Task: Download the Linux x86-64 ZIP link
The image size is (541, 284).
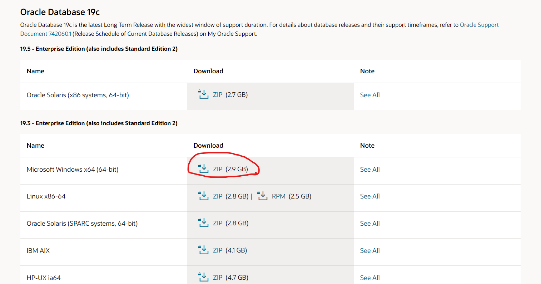Action: (218, 196)
